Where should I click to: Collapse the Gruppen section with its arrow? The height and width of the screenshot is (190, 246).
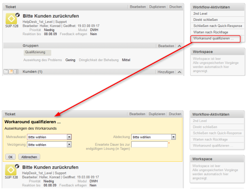(x=179, y=46)
